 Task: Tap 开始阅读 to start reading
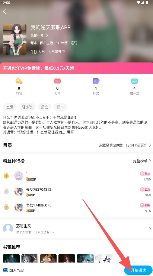tap(138, 270)
